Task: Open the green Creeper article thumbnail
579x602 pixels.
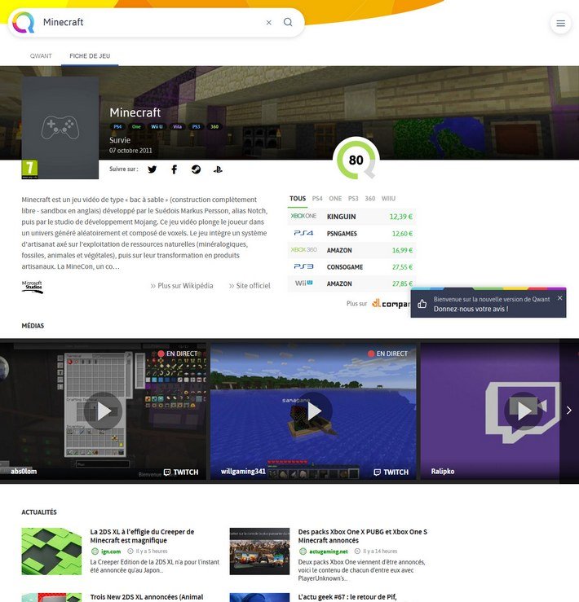Action: click(x=51, y=551)
